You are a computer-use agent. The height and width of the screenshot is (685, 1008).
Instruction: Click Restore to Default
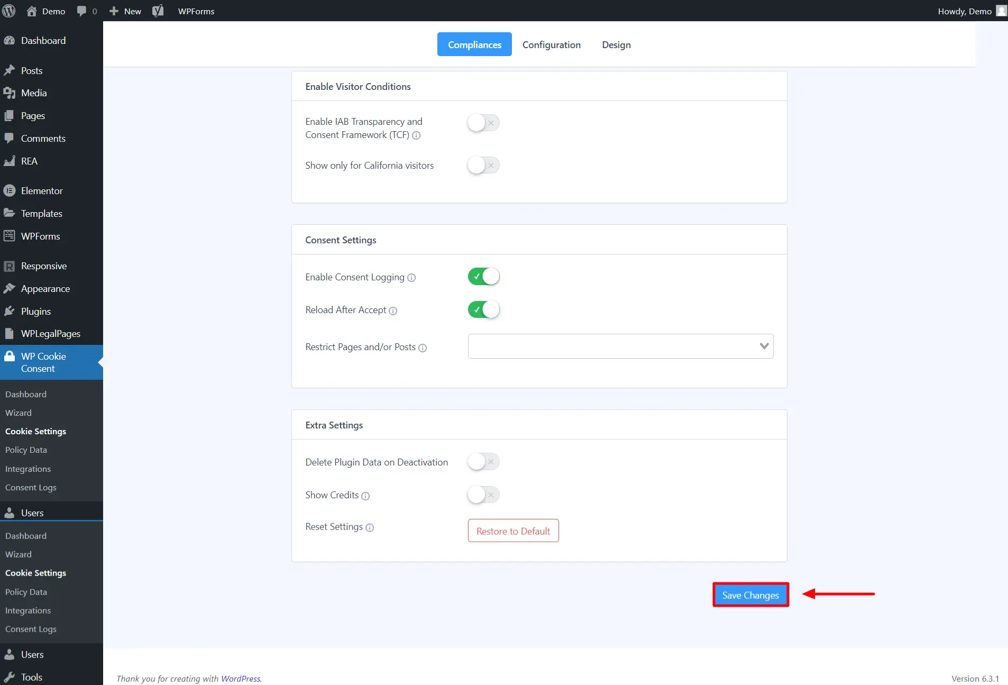(513, 531)
